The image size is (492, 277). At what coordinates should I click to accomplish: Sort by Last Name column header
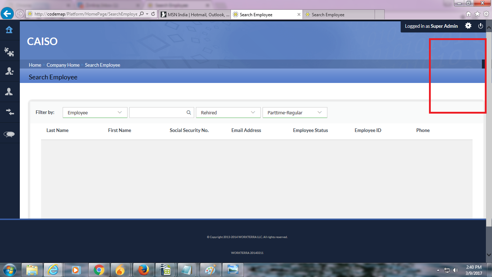pos(57,130)
